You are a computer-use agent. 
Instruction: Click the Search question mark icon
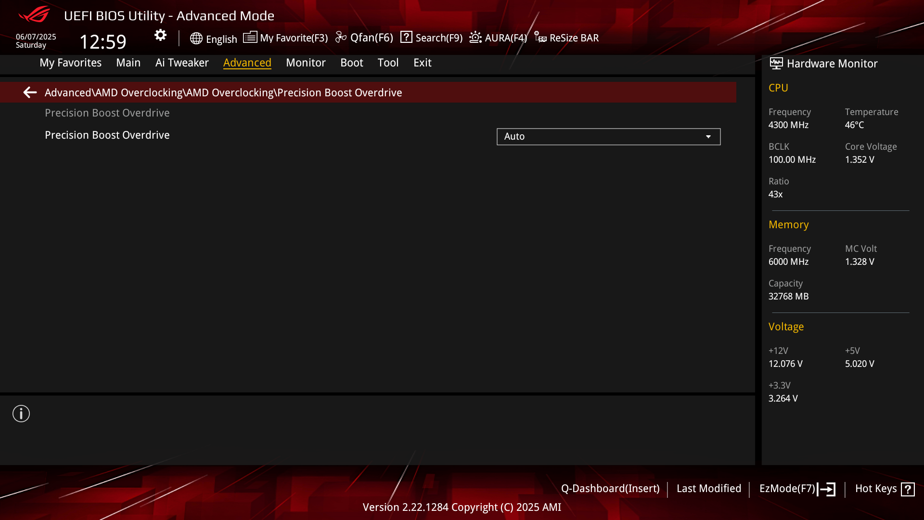click(x=406, y=37)
